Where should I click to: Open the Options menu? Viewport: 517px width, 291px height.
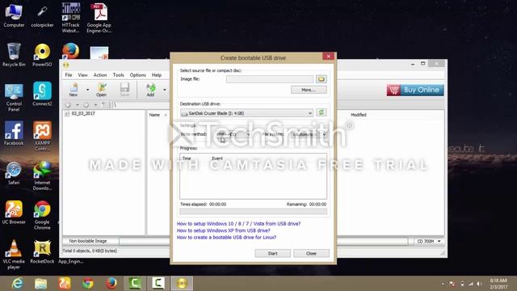click(138, 75)
